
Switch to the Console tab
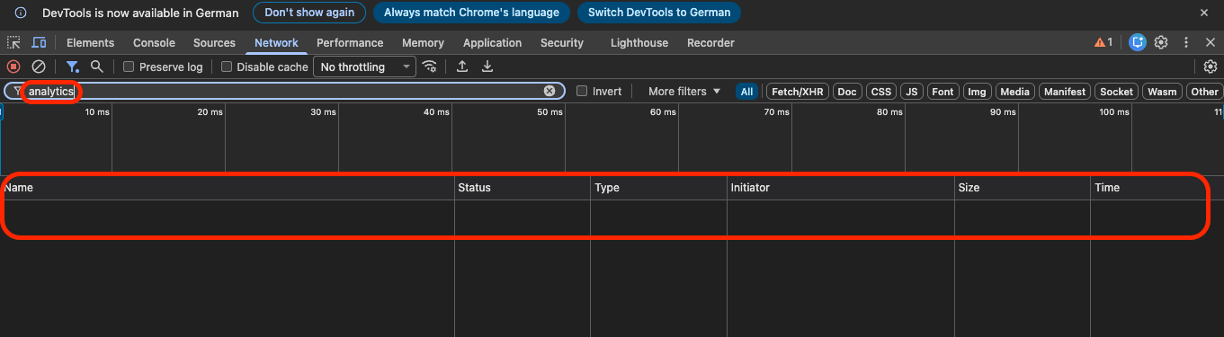(x=154, y=42)
